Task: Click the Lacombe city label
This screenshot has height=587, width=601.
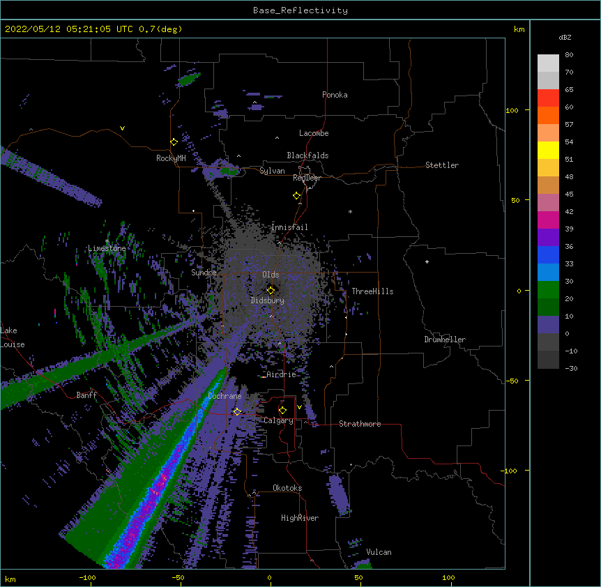Action: pos(314,133)
